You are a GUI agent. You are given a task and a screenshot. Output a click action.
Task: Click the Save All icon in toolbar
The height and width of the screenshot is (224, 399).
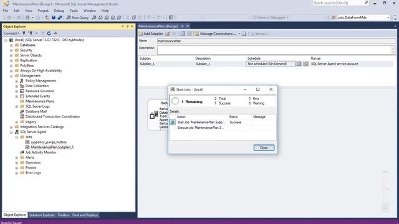[60, 17]
